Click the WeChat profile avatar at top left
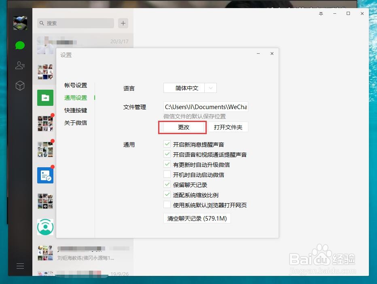Viewport: 377px width, 284px height. pyautogui.click(x=20, y=23)
